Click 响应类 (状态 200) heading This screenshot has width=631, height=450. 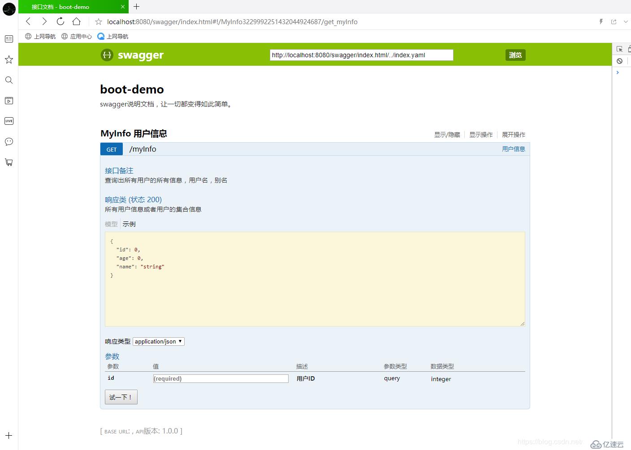point(133,200)
